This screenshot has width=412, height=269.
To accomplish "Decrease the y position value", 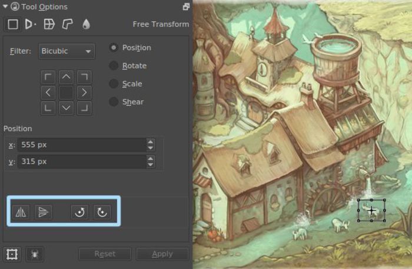I will point(150,165).
